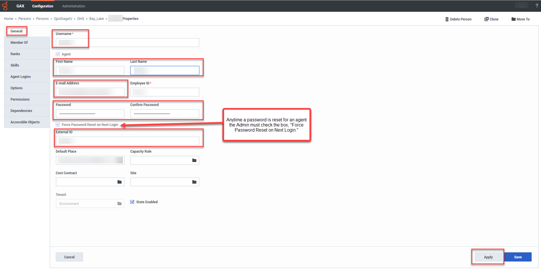Toggle the Agent checkbox
Image resolution: width=541 pixels, height=270 pixels.
coord(58,54)
